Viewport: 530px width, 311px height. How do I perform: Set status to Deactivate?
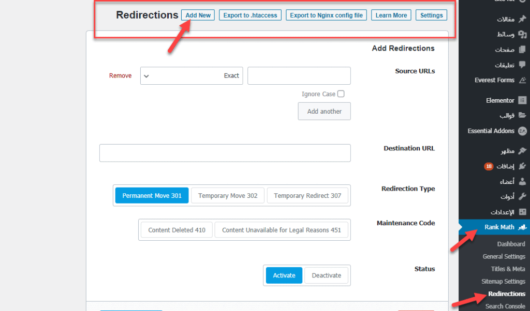pos(326,275)
